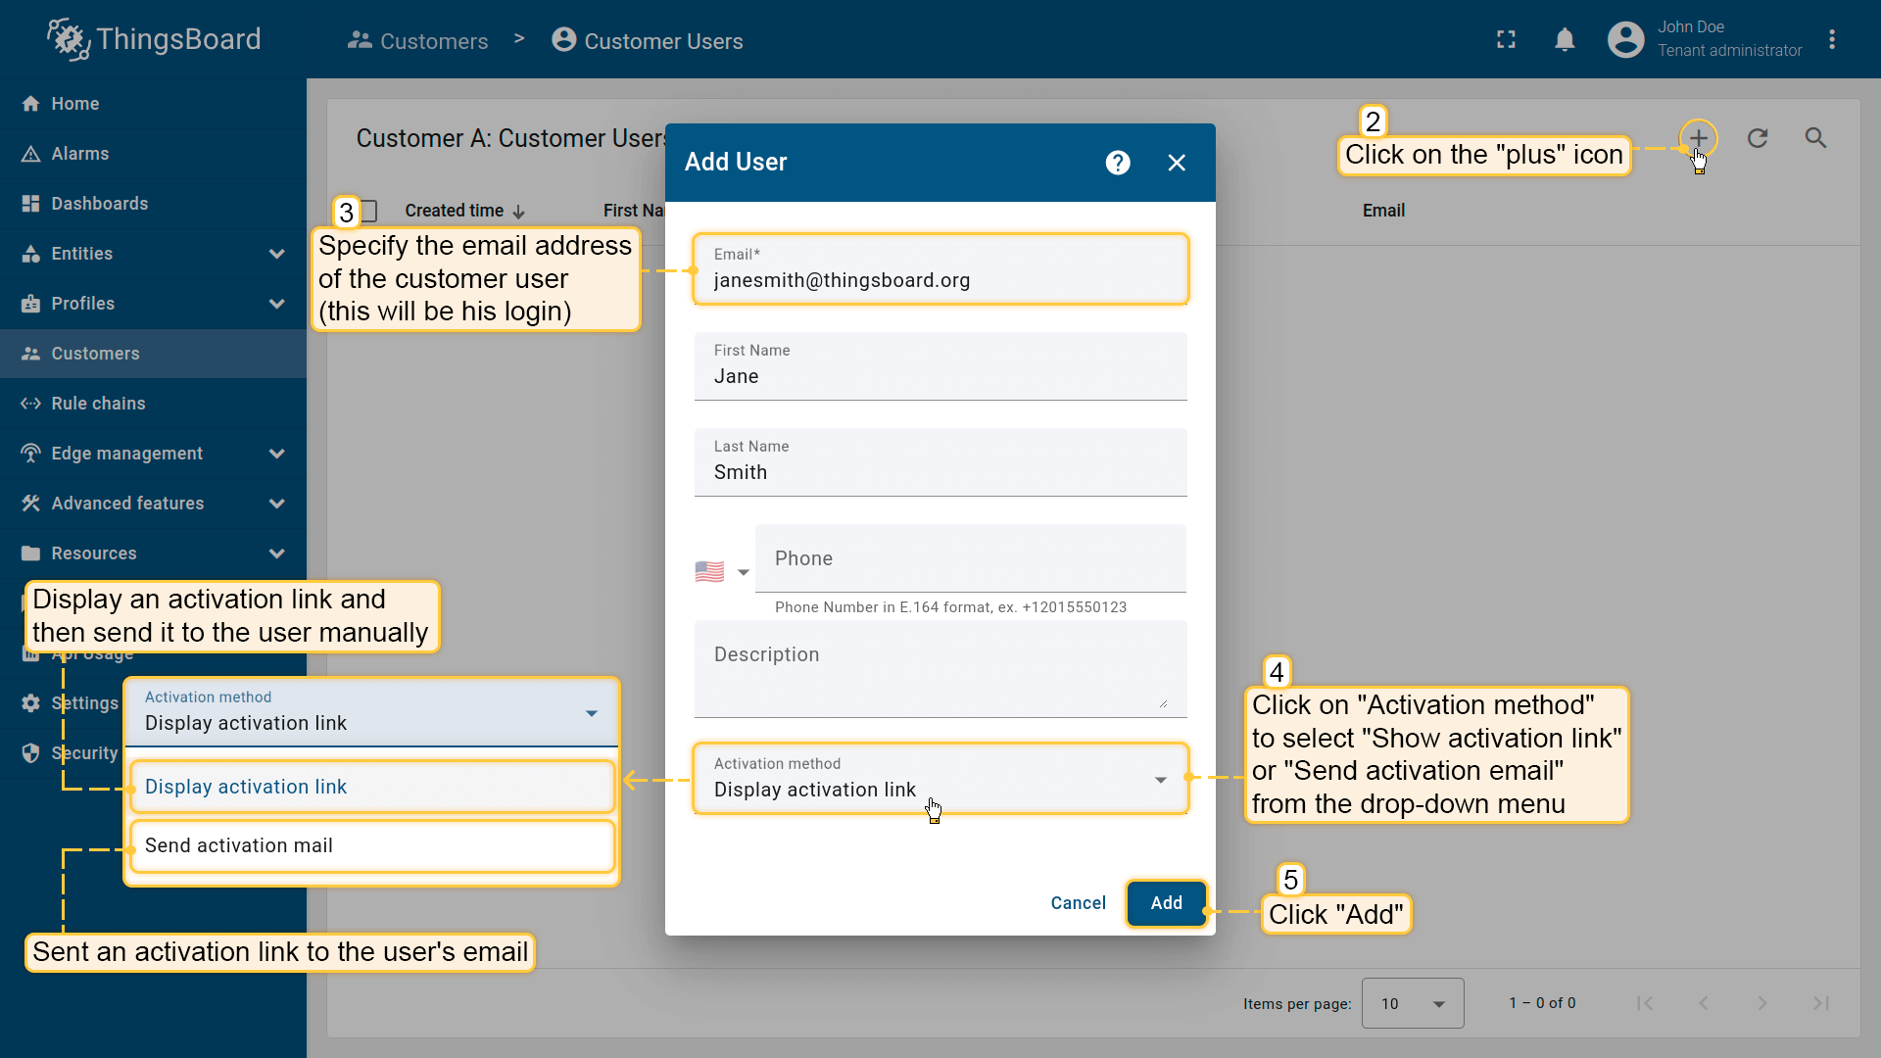Change items per page dropdown
Screen dimensions: 1881x1058
tap(1412, 1003)
